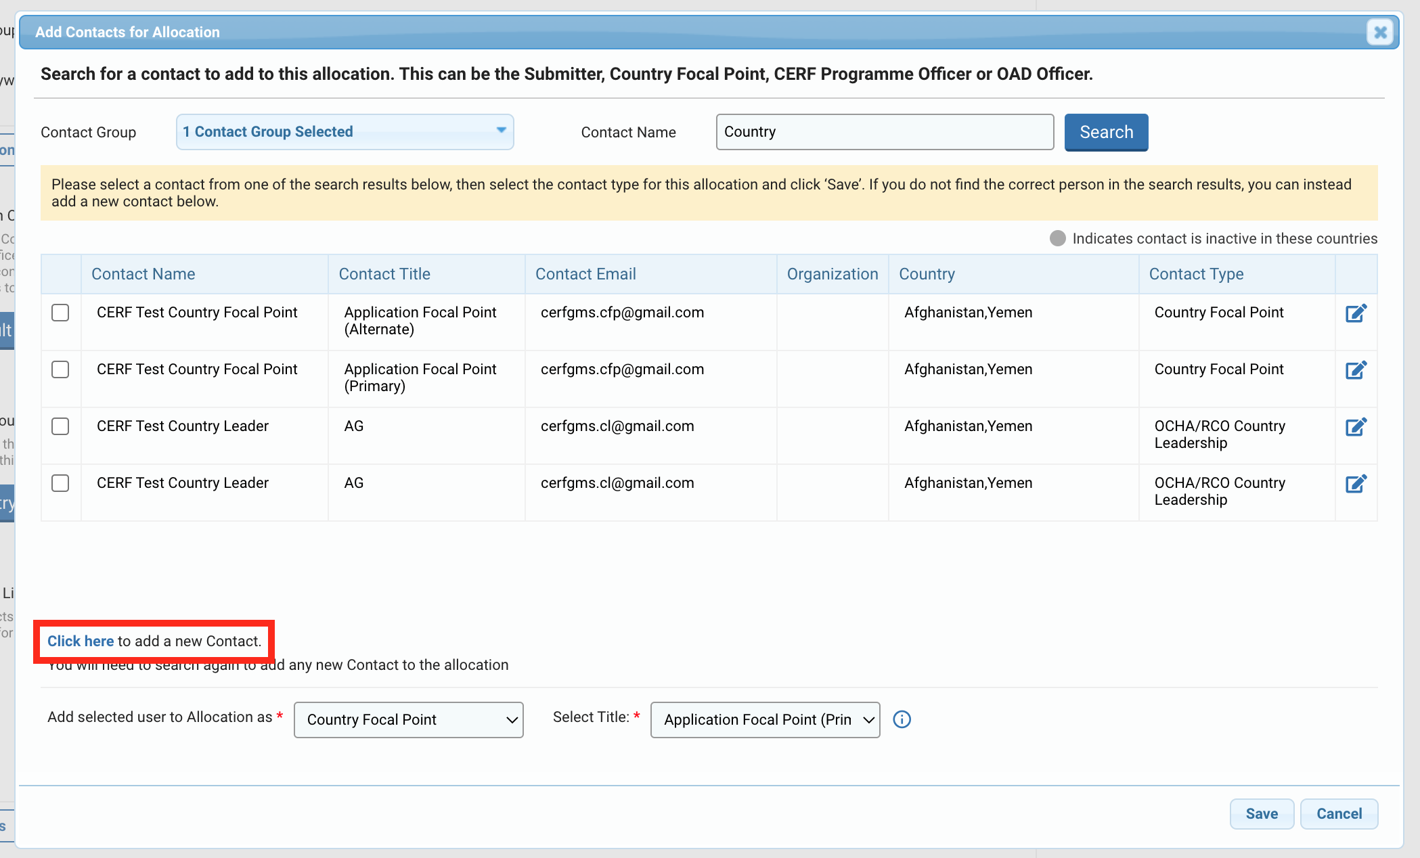Tick the checkbox for Application Focal Point (Alternate)
This screenshot has height=858, width=1420.
(x=60, y=313)
